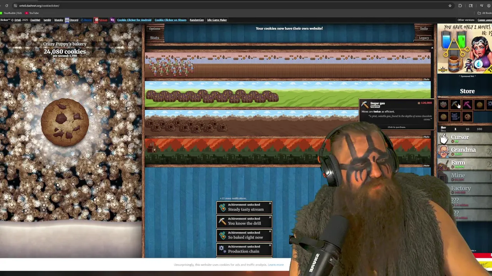Open the Idle Game Maker link
The height and width of the screenshot is (276, 492).
tap(217, 20)
